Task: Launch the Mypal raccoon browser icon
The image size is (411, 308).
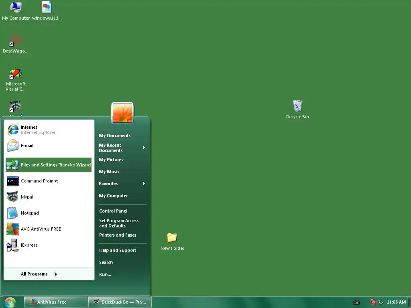Action: tap(12, 197)
